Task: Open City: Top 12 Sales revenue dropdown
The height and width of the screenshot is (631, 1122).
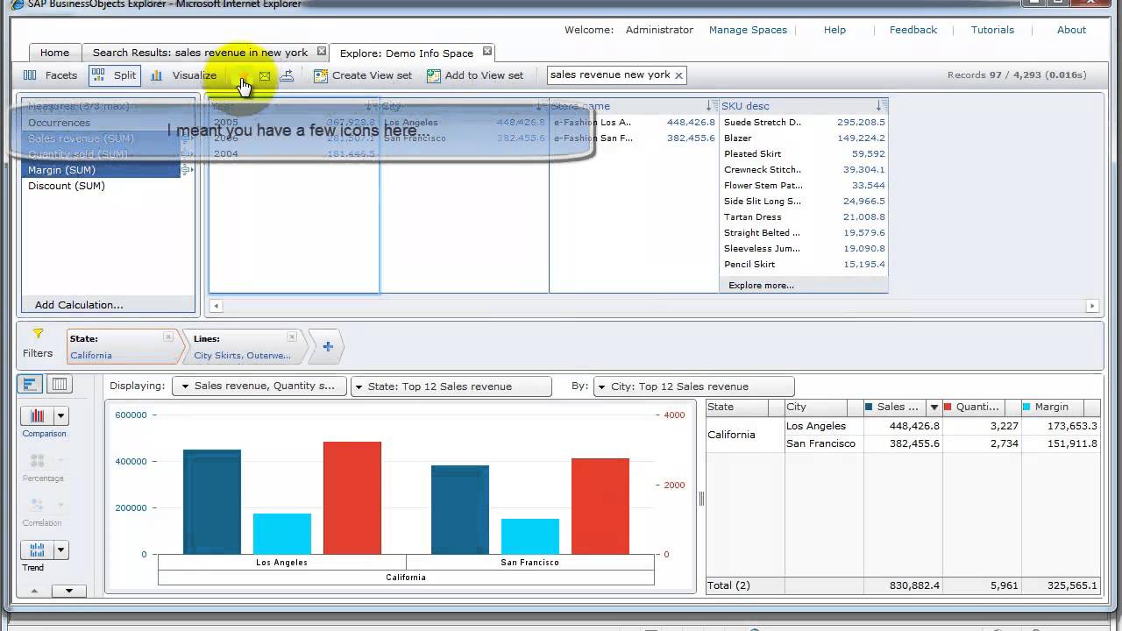Action: 694,386
